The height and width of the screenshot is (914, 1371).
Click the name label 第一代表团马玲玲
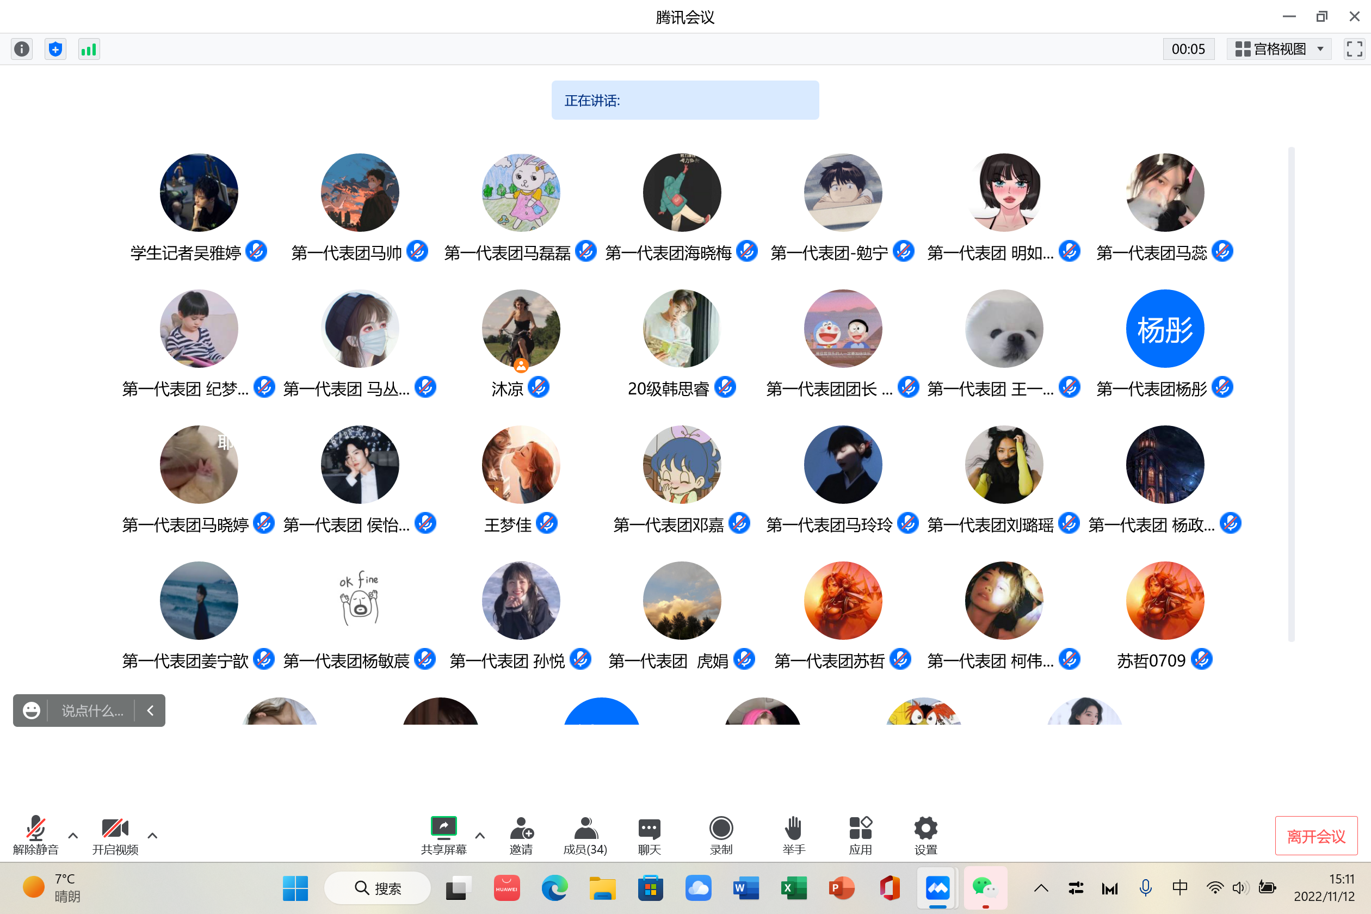[829, 524]
